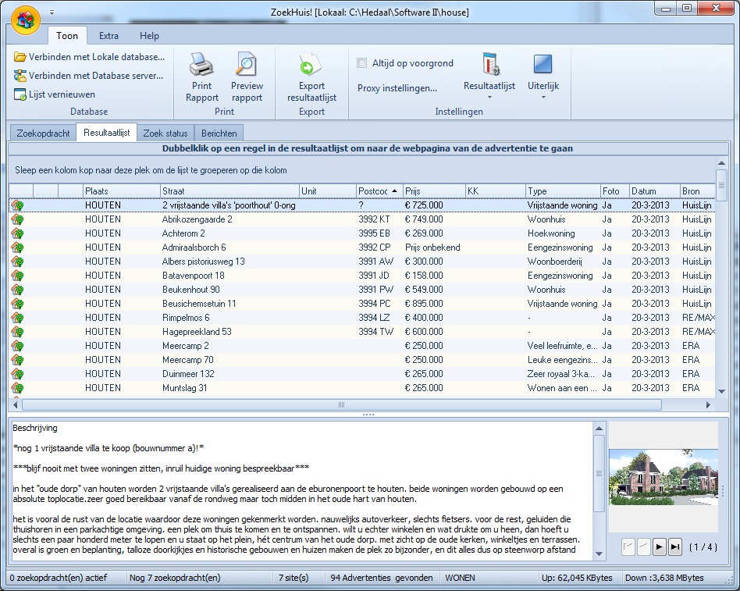Viewport: 740px width, 591px height.
Task: Click the Print Rapport printer icon
Action: click(x=202, y=65)
